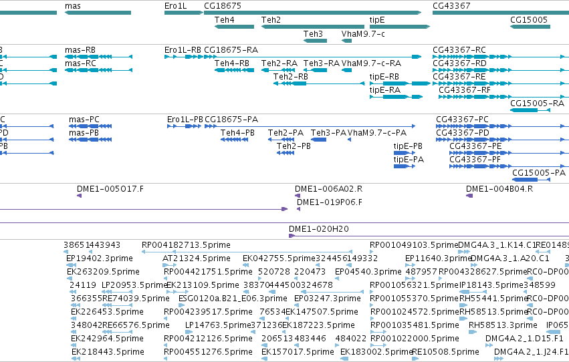569x362 pixels.
Task: Click the CG43367-RD label
Action: pos(459,63)
